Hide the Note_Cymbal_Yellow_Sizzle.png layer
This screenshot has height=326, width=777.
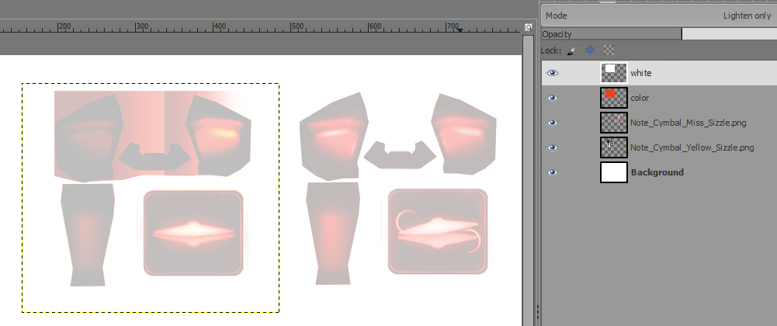coord(552,147)
